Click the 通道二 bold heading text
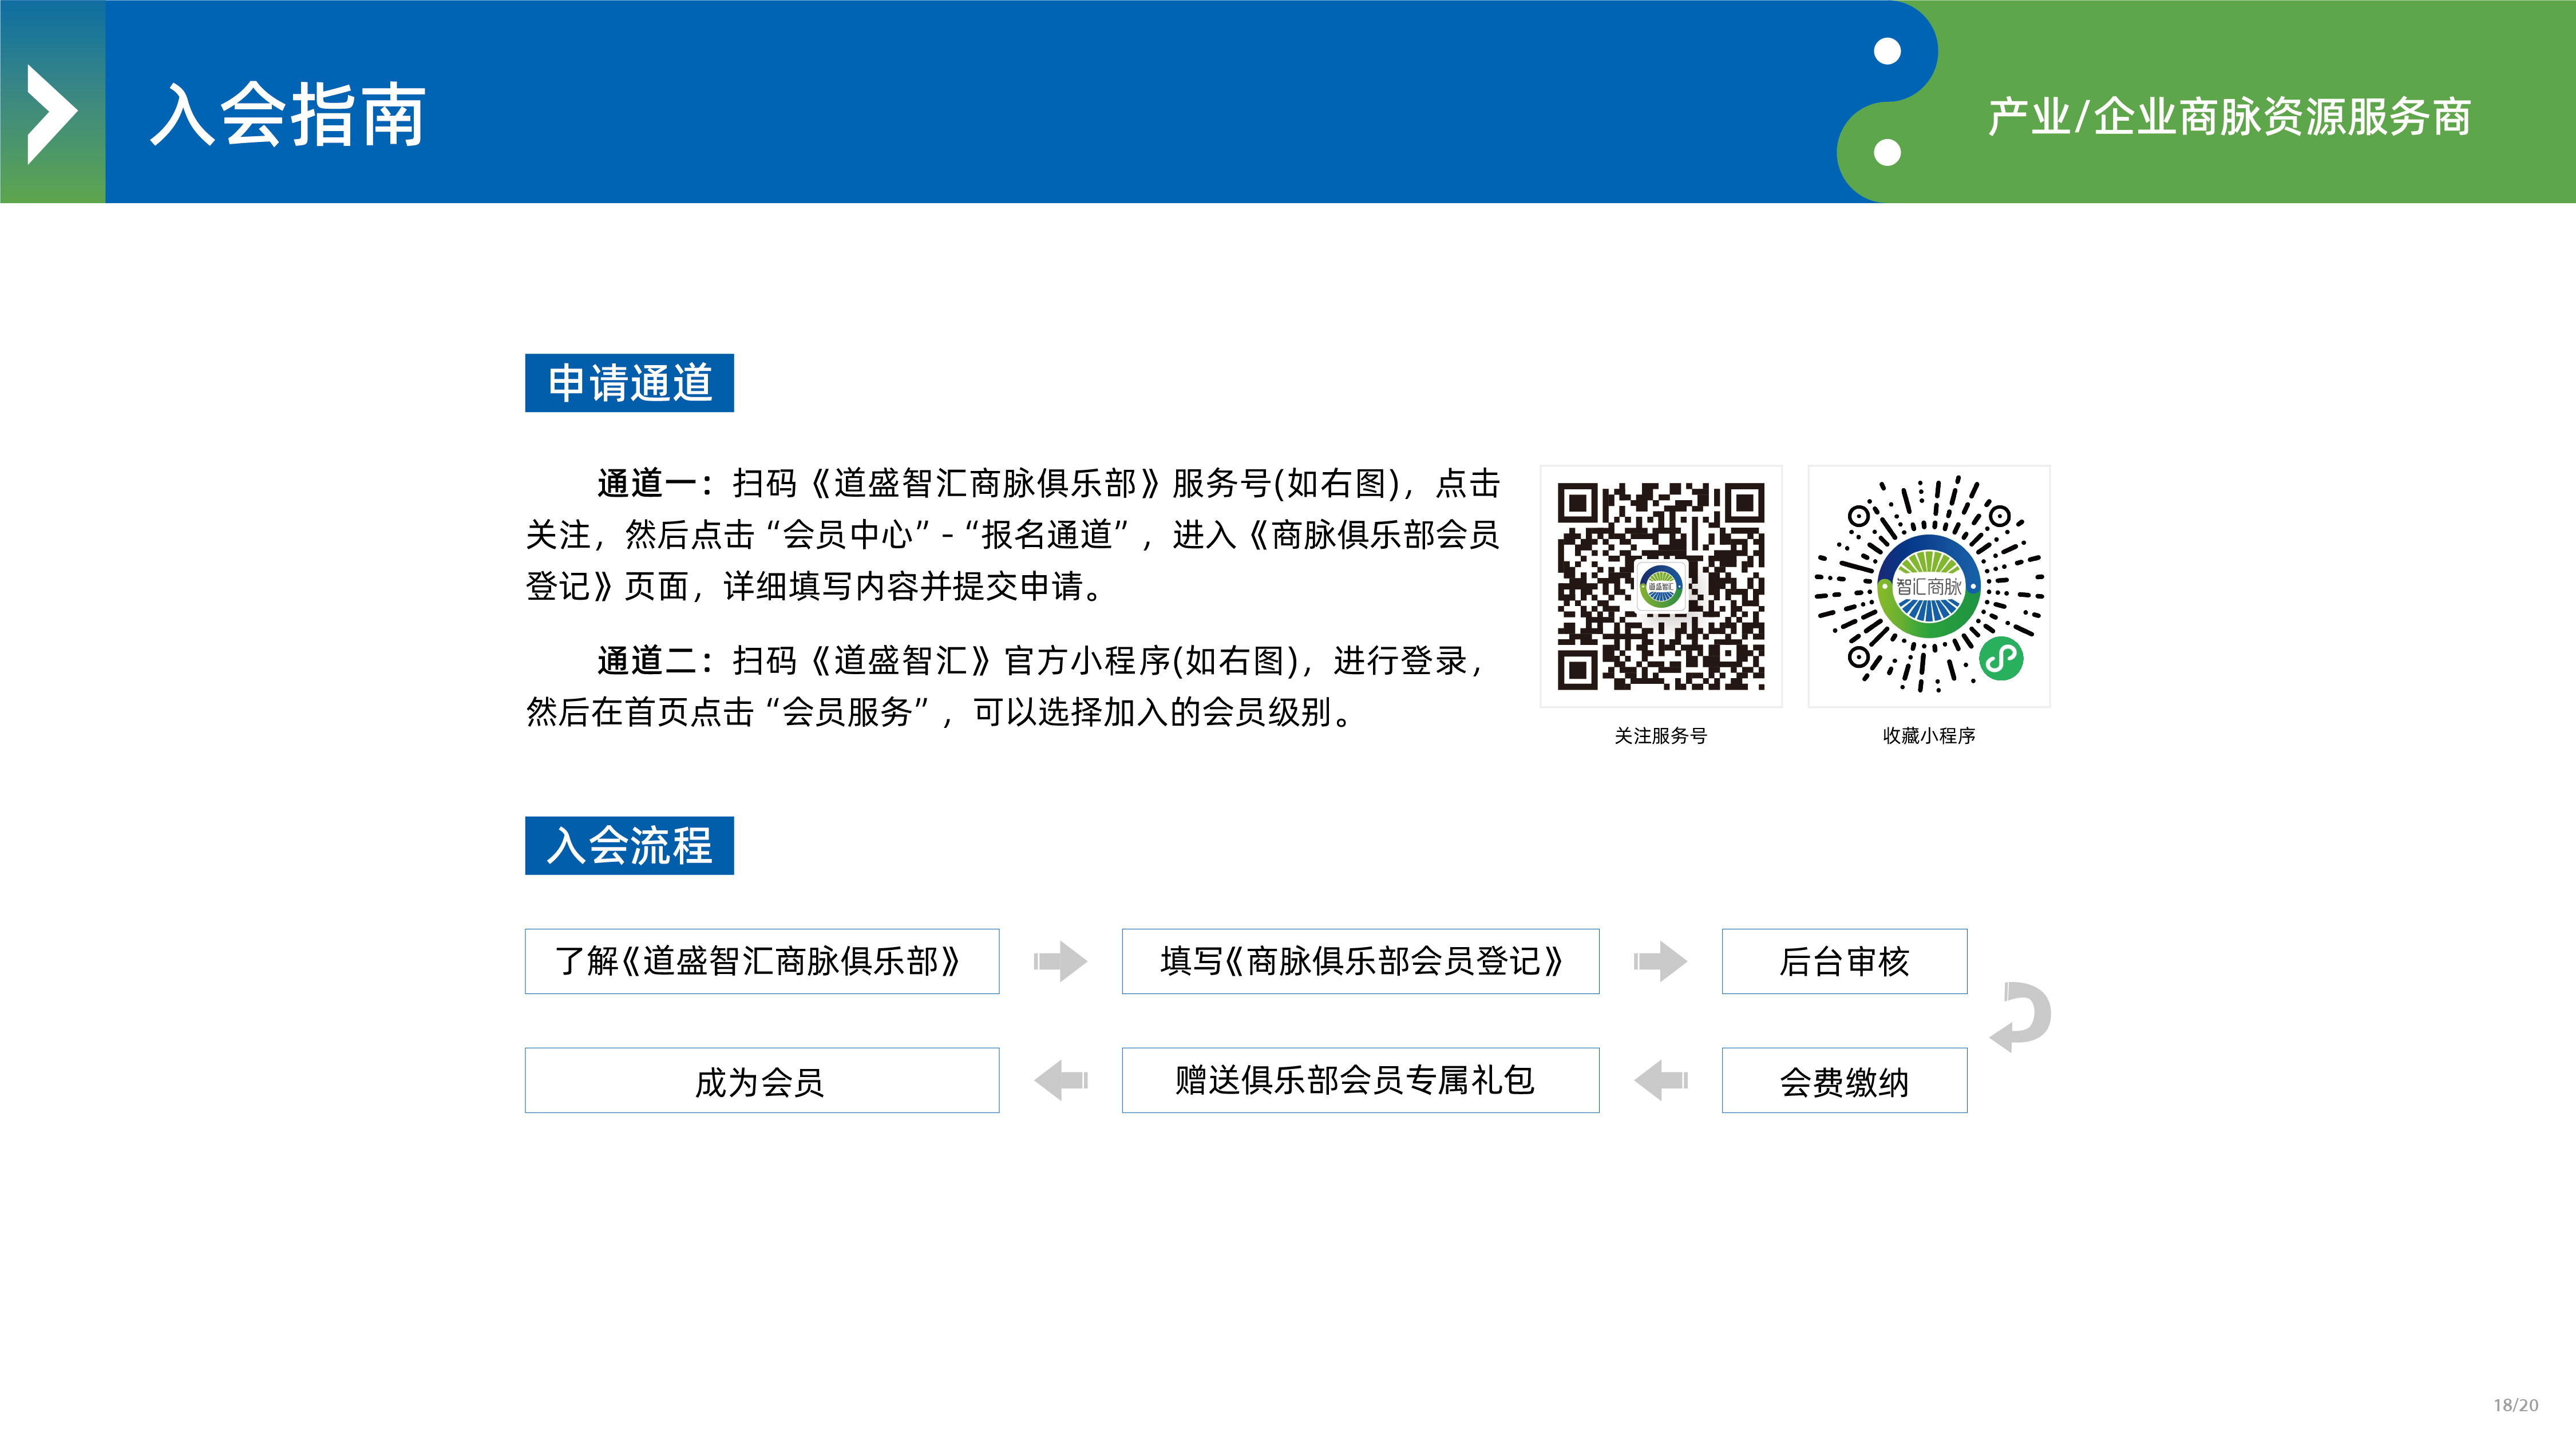2576x1449 pixels. click(656, 661)
